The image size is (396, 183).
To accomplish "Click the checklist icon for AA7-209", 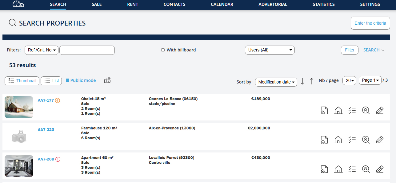I will pyautogui.click(x=352, y=169).
